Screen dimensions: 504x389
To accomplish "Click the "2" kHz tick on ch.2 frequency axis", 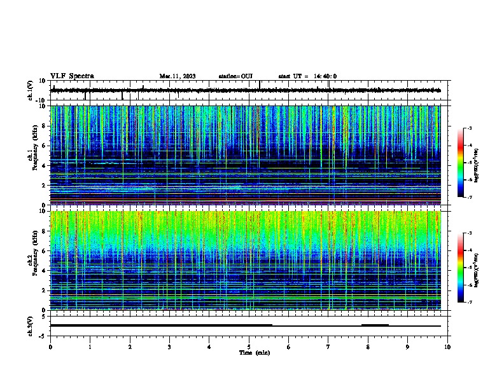I will [44, 290].
